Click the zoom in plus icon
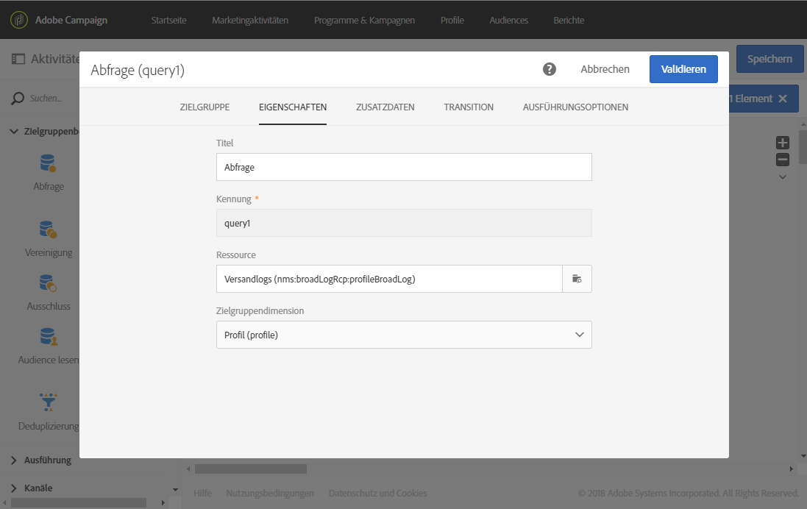 pos(783,143)
